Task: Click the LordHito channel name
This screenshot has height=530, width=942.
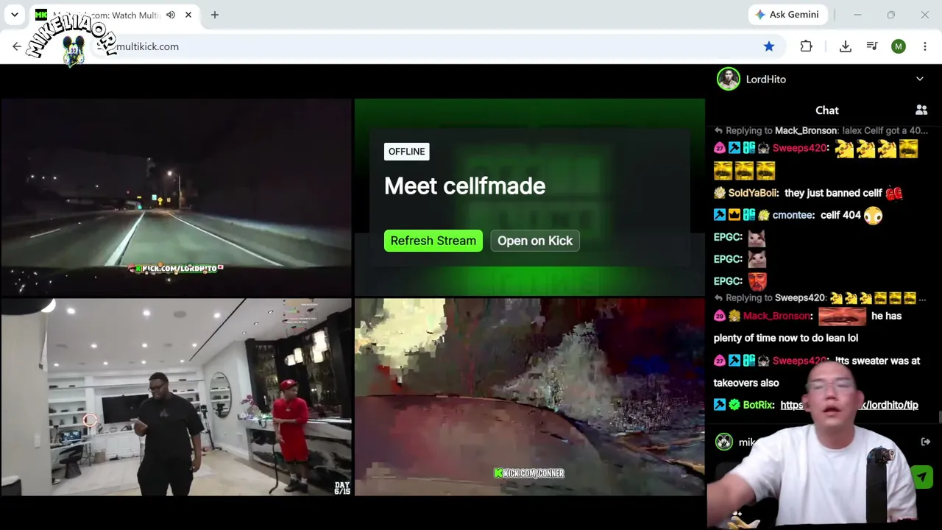Action: [766, 79]
